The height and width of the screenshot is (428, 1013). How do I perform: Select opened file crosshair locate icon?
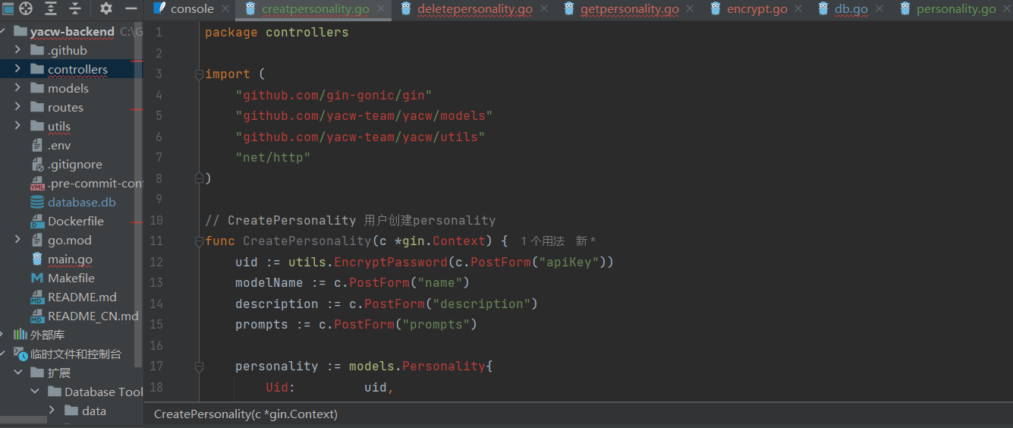[26, 9]
